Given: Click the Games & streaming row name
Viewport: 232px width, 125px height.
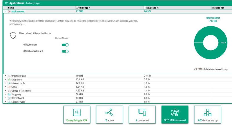Looking at the screenshot, I should (21, 91).
